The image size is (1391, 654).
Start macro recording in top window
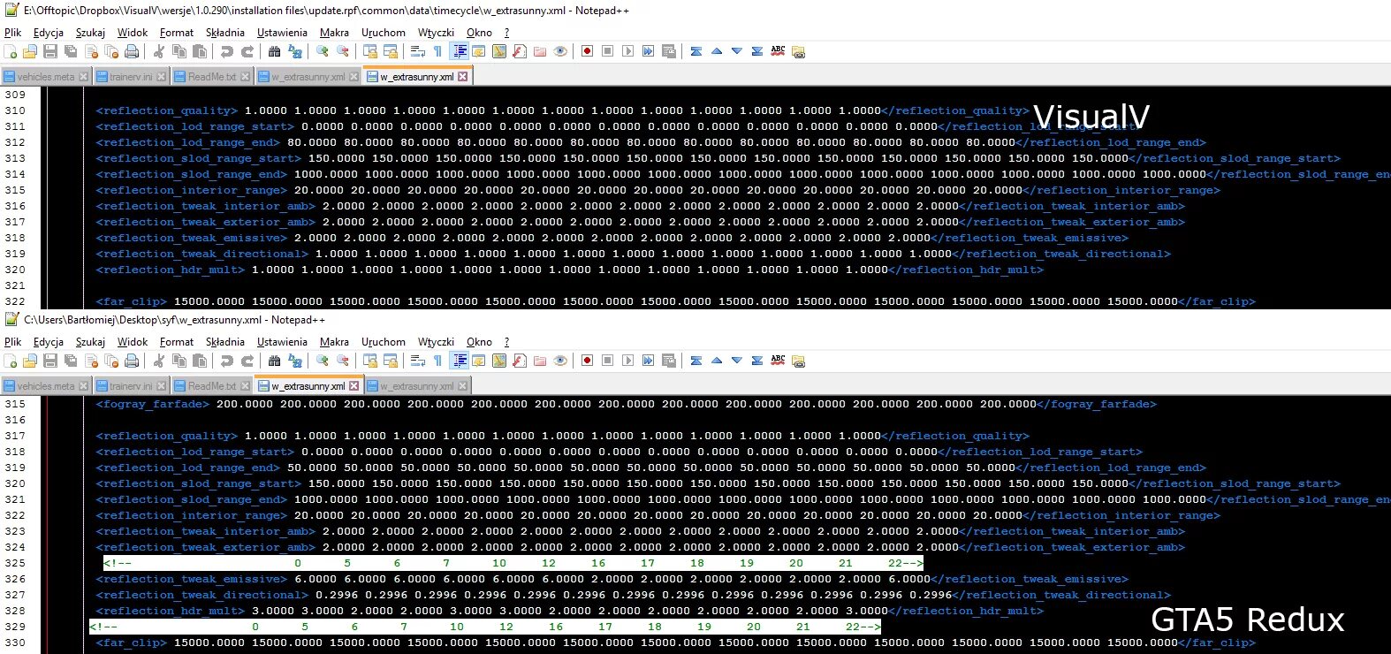coord(587,51)
